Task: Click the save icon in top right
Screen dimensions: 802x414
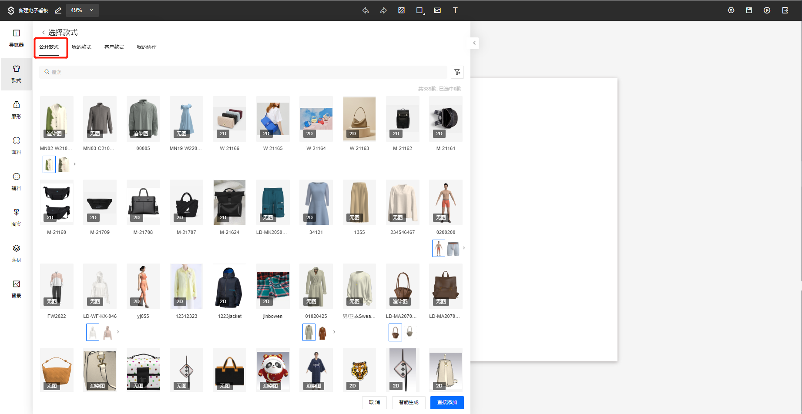Action: tap(749, 10)
